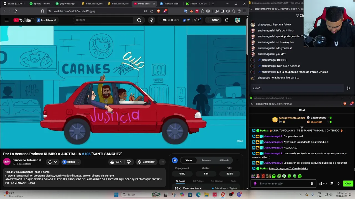Screen dimensions: 355x199
Task: Click the vidIQ chat bubble icon
Action: [x=199, y=20]
